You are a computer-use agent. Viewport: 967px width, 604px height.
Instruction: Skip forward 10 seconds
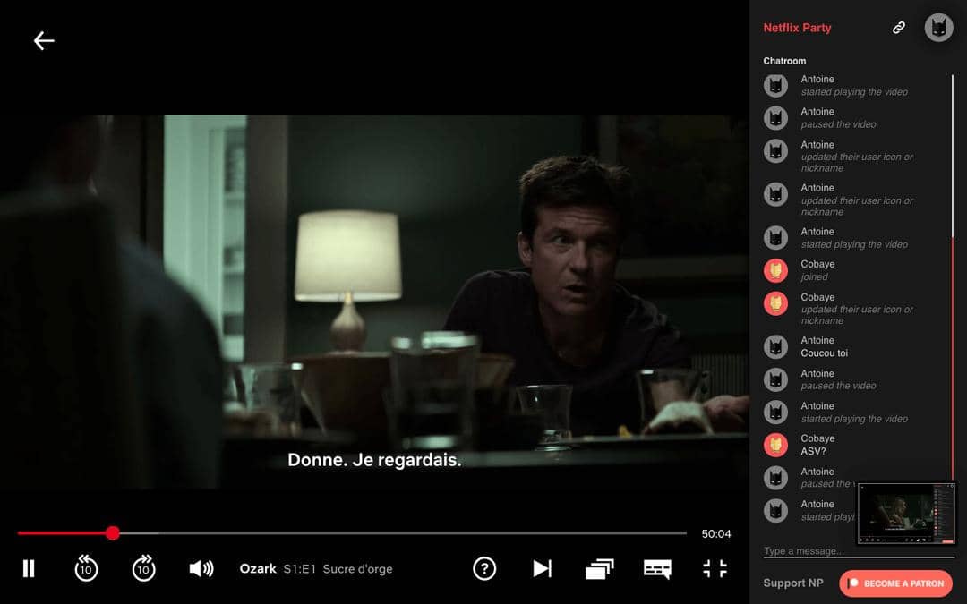(x=143, y=568)
